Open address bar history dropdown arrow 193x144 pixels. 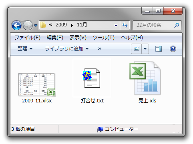pyautogui.click(x=116, y=25)
